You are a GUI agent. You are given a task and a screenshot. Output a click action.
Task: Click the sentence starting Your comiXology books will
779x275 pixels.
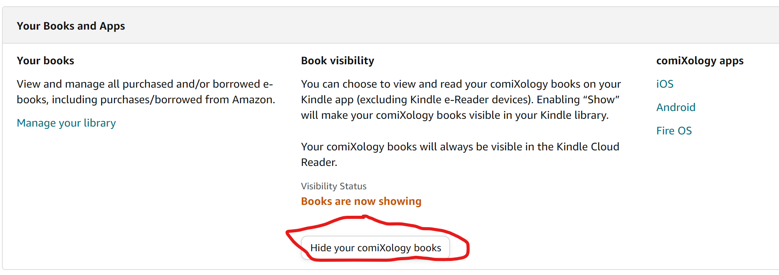pos(460,154)
